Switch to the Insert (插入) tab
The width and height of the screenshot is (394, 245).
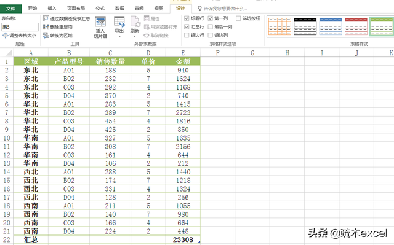tap(52, 8)
